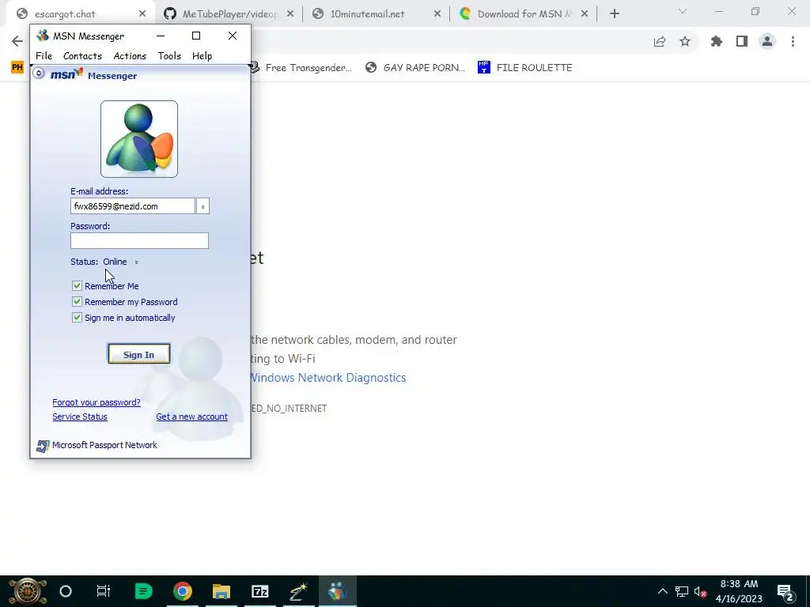Expand the e-mail address dropdown arrow
Screen dimensions: 810x607
pyautogui.click(x=202, y=206)
